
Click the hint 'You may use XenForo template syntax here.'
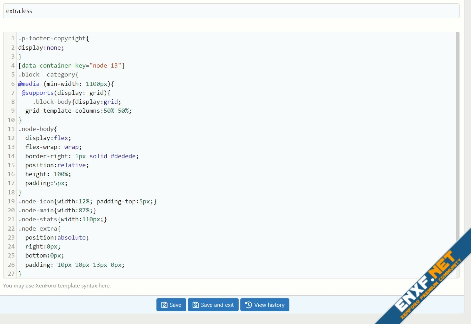[x=57, y=286]
